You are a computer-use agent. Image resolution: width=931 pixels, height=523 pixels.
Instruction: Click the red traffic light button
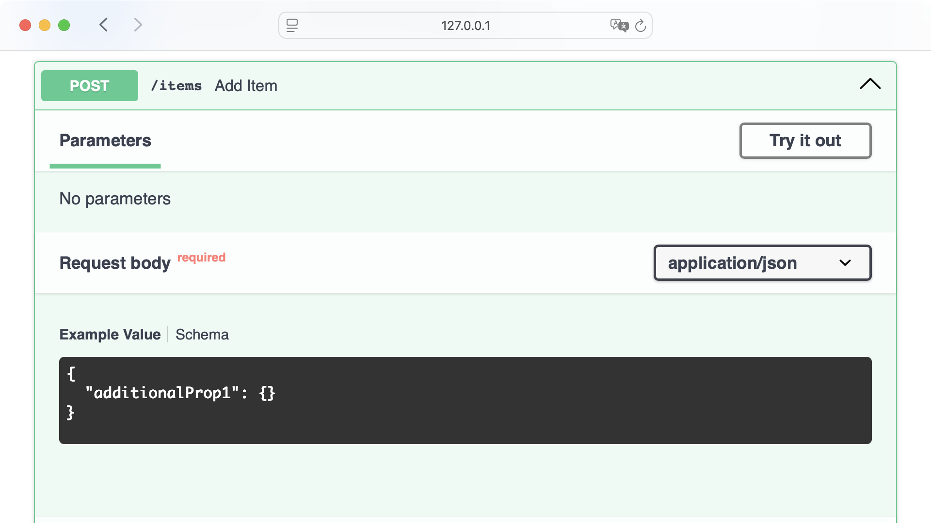[25, 25]
